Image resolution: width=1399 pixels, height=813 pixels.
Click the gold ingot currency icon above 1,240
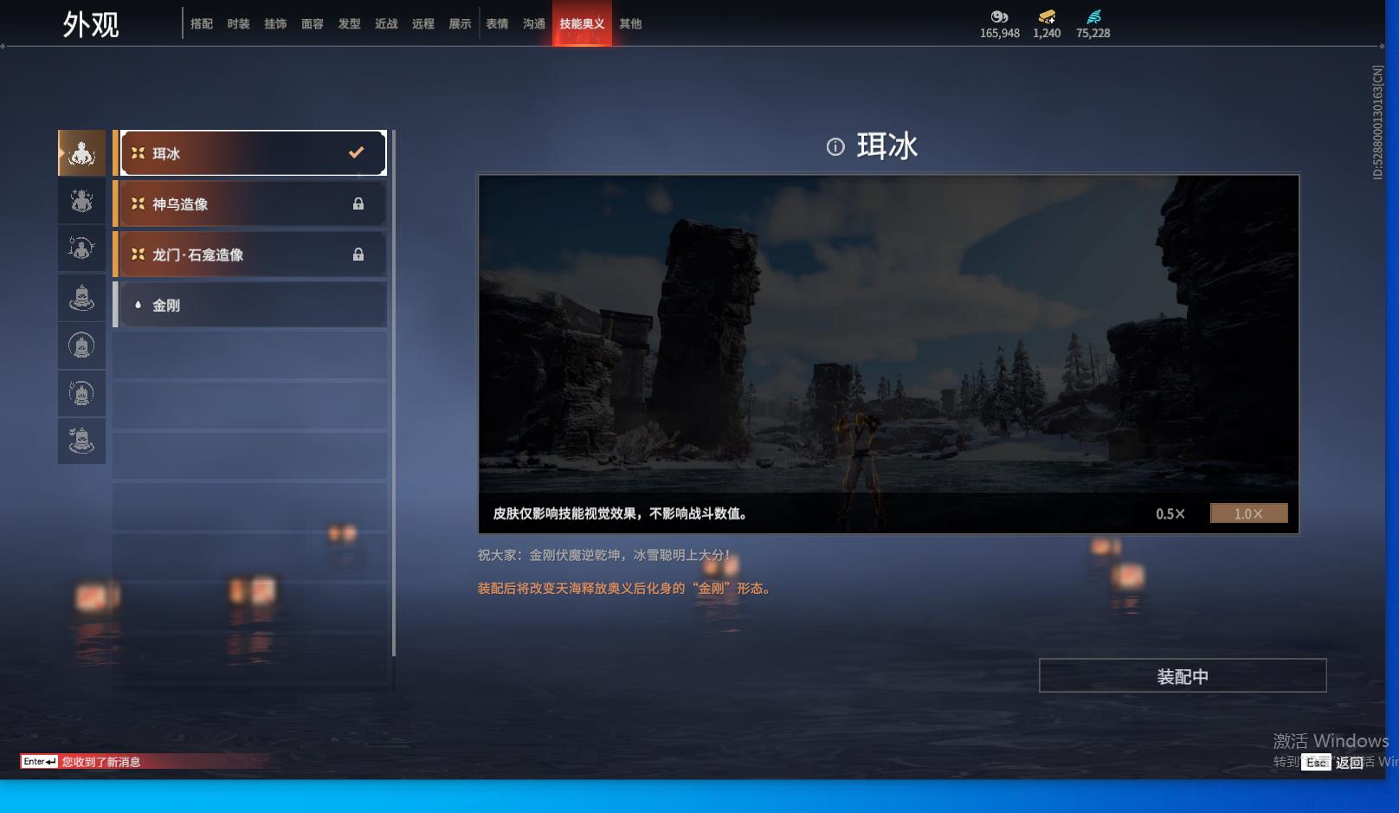click(x=1047, y=16)
